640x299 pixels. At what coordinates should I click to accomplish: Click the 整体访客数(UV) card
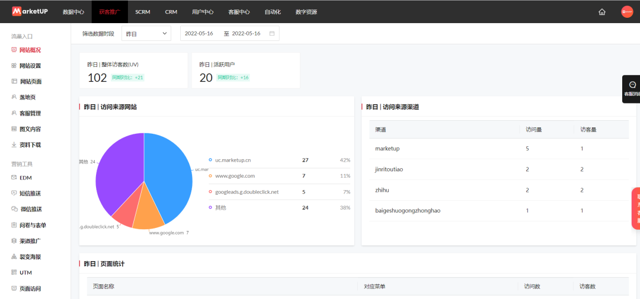pos(133,70)
